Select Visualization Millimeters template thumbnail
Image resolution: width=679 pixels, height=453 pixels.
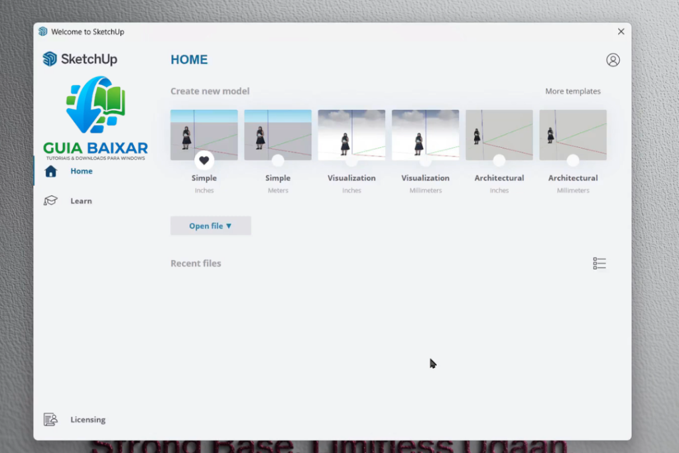(x=425, y=135)
